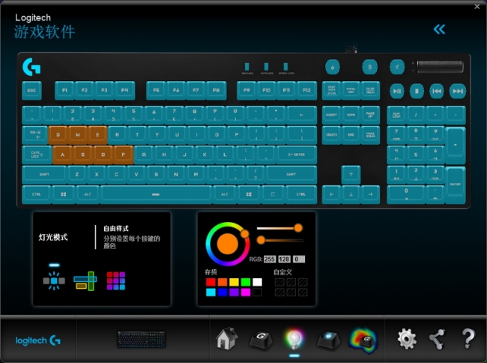Click the green RGB value field 128
Viewport: 487px width, 363px height.
[284, 259]
